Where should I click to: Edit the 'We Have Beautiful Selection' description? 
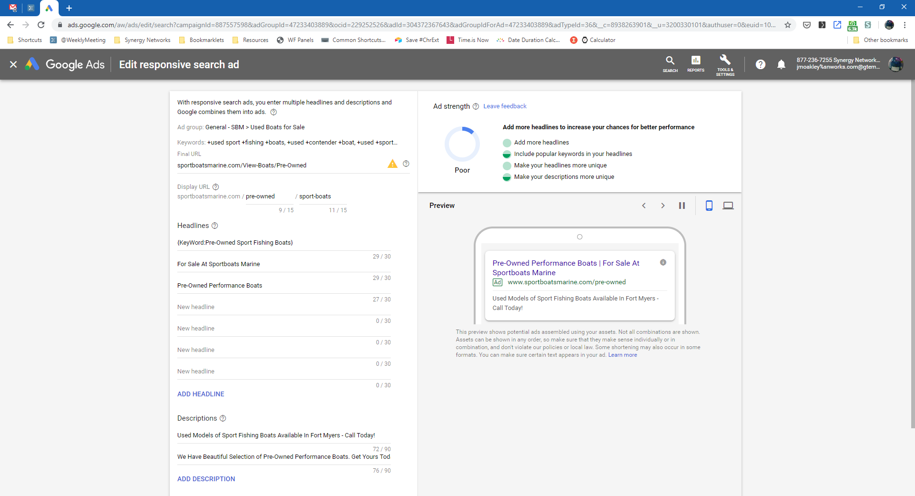click(x=284, y=457)
